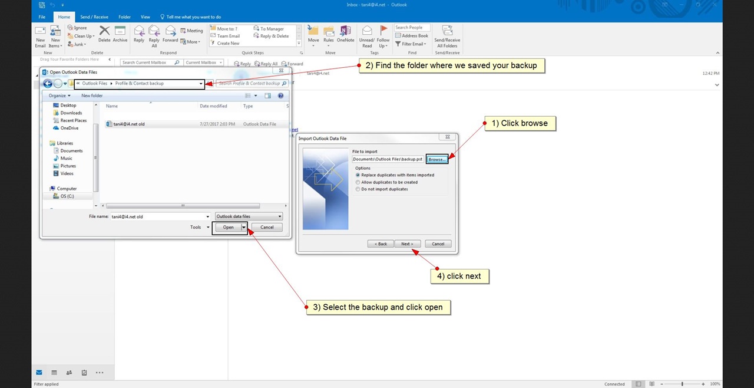Image resolution: width=754 pixels, height=388 pixels.
Task: Click Send/Receive All Folders
Action: (x=447, y=35)
